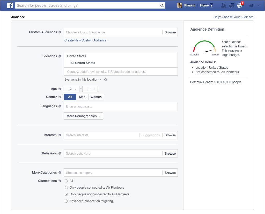The height and width of the screenshot is (214, 265).
Task: Click Create New Custom Audience link
Action: tap(87, 40)
